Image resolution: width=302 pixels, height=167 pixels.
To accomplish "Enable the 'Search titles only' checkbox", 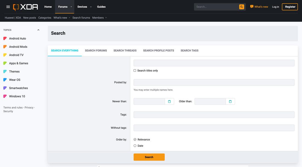I will (x=135, y=70).
